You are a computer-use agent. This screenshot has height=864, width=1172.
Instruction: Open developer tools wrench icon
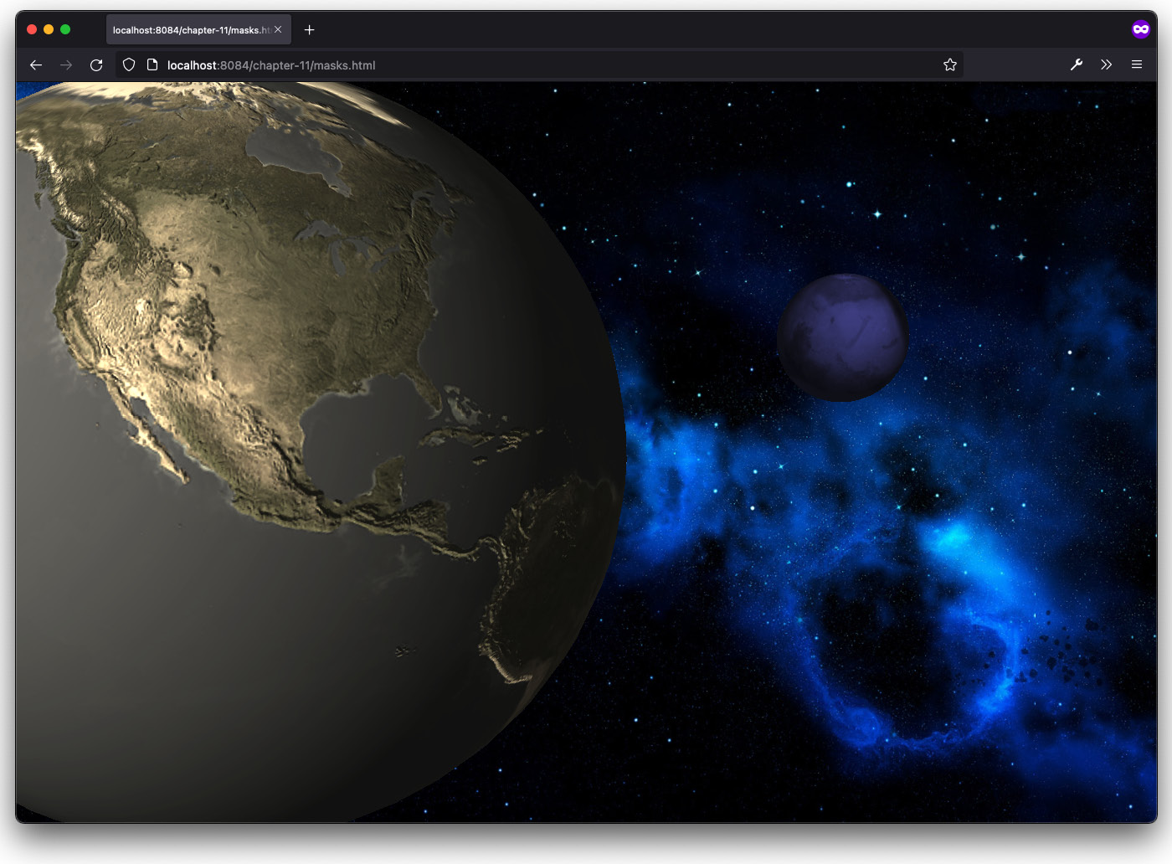(1077, 64)
